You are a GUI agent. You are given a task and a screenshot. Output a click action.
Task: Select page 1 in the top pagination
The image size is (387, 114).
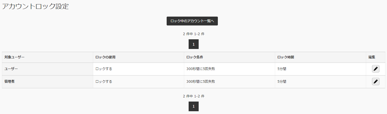tap(194, 44)
